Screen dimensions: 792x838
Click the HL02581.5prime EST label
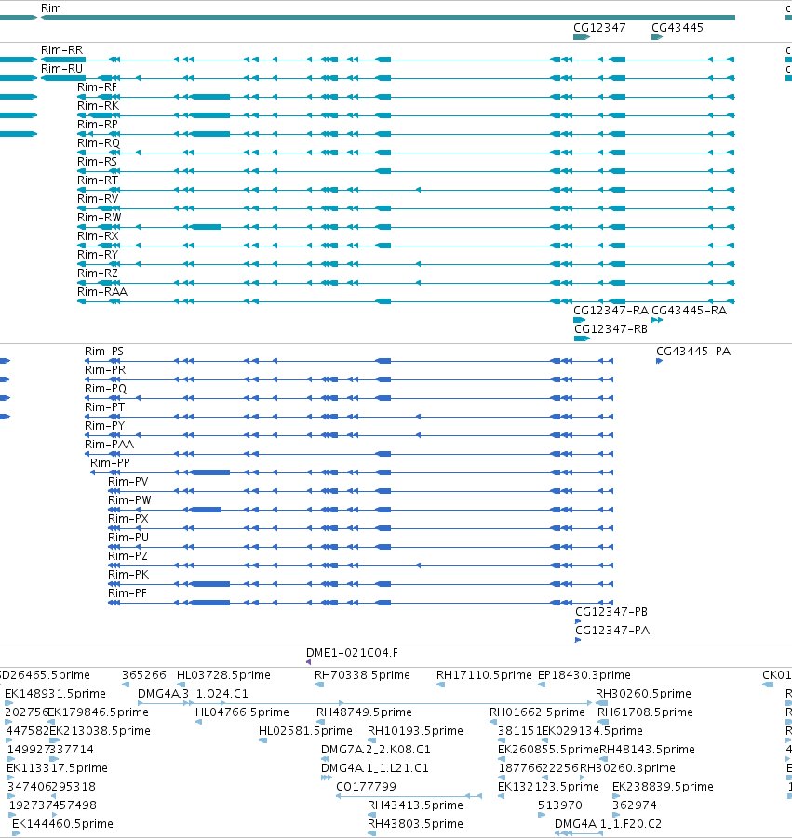305,731
